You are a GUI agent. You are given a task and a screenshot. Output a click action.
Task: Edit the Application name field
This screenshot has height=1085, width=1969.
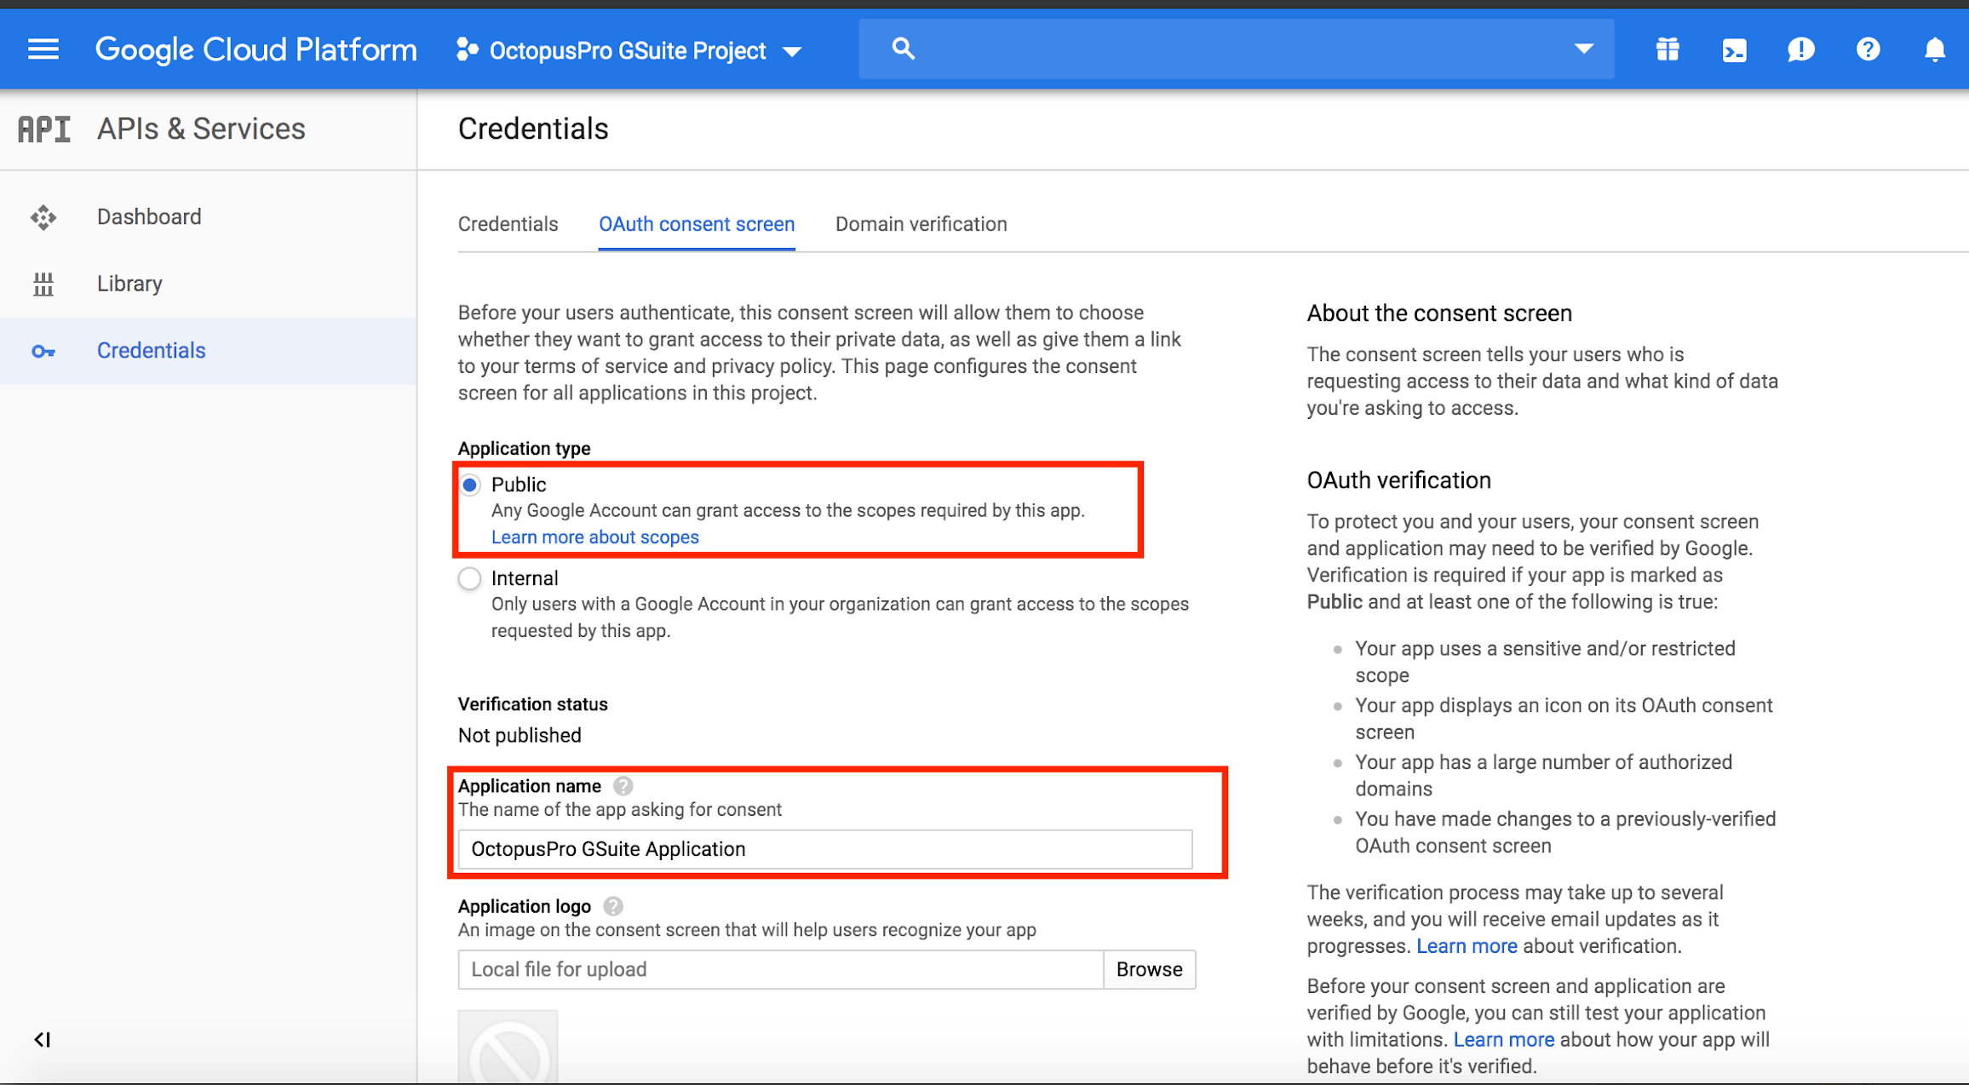pos(824,849)
